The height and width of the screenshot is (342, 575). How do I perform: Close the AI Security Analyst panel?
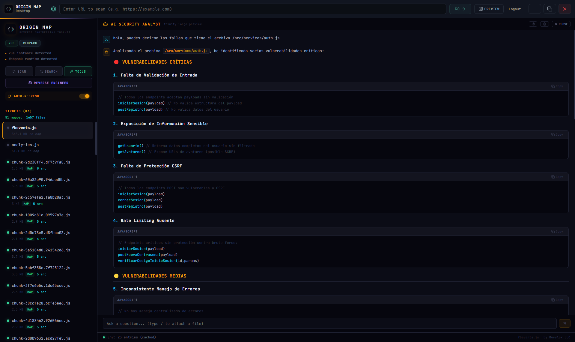(561, 24)
